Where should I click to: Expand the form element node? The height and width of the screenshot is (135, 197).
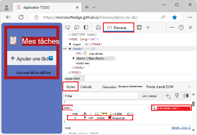coord(74,58)
